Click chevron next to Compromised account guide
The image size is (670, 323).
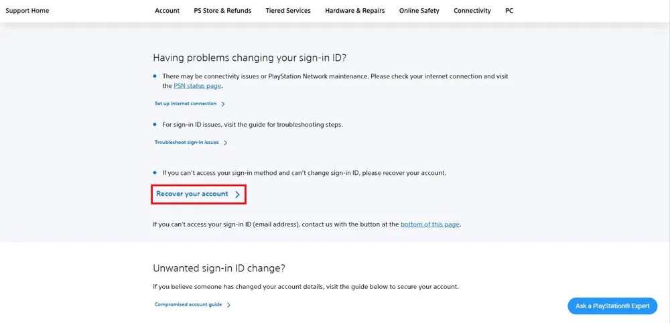pyautogui.click(x=228, y=305)
